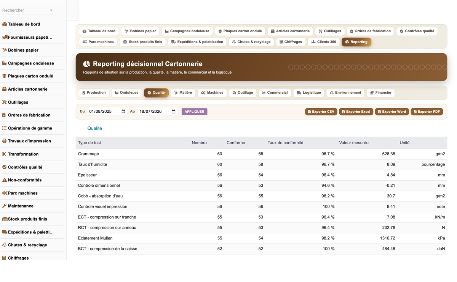This screenshot has height=282, width=457.
Task: Switch to the Machines report tab
Action: coord(212,93)
